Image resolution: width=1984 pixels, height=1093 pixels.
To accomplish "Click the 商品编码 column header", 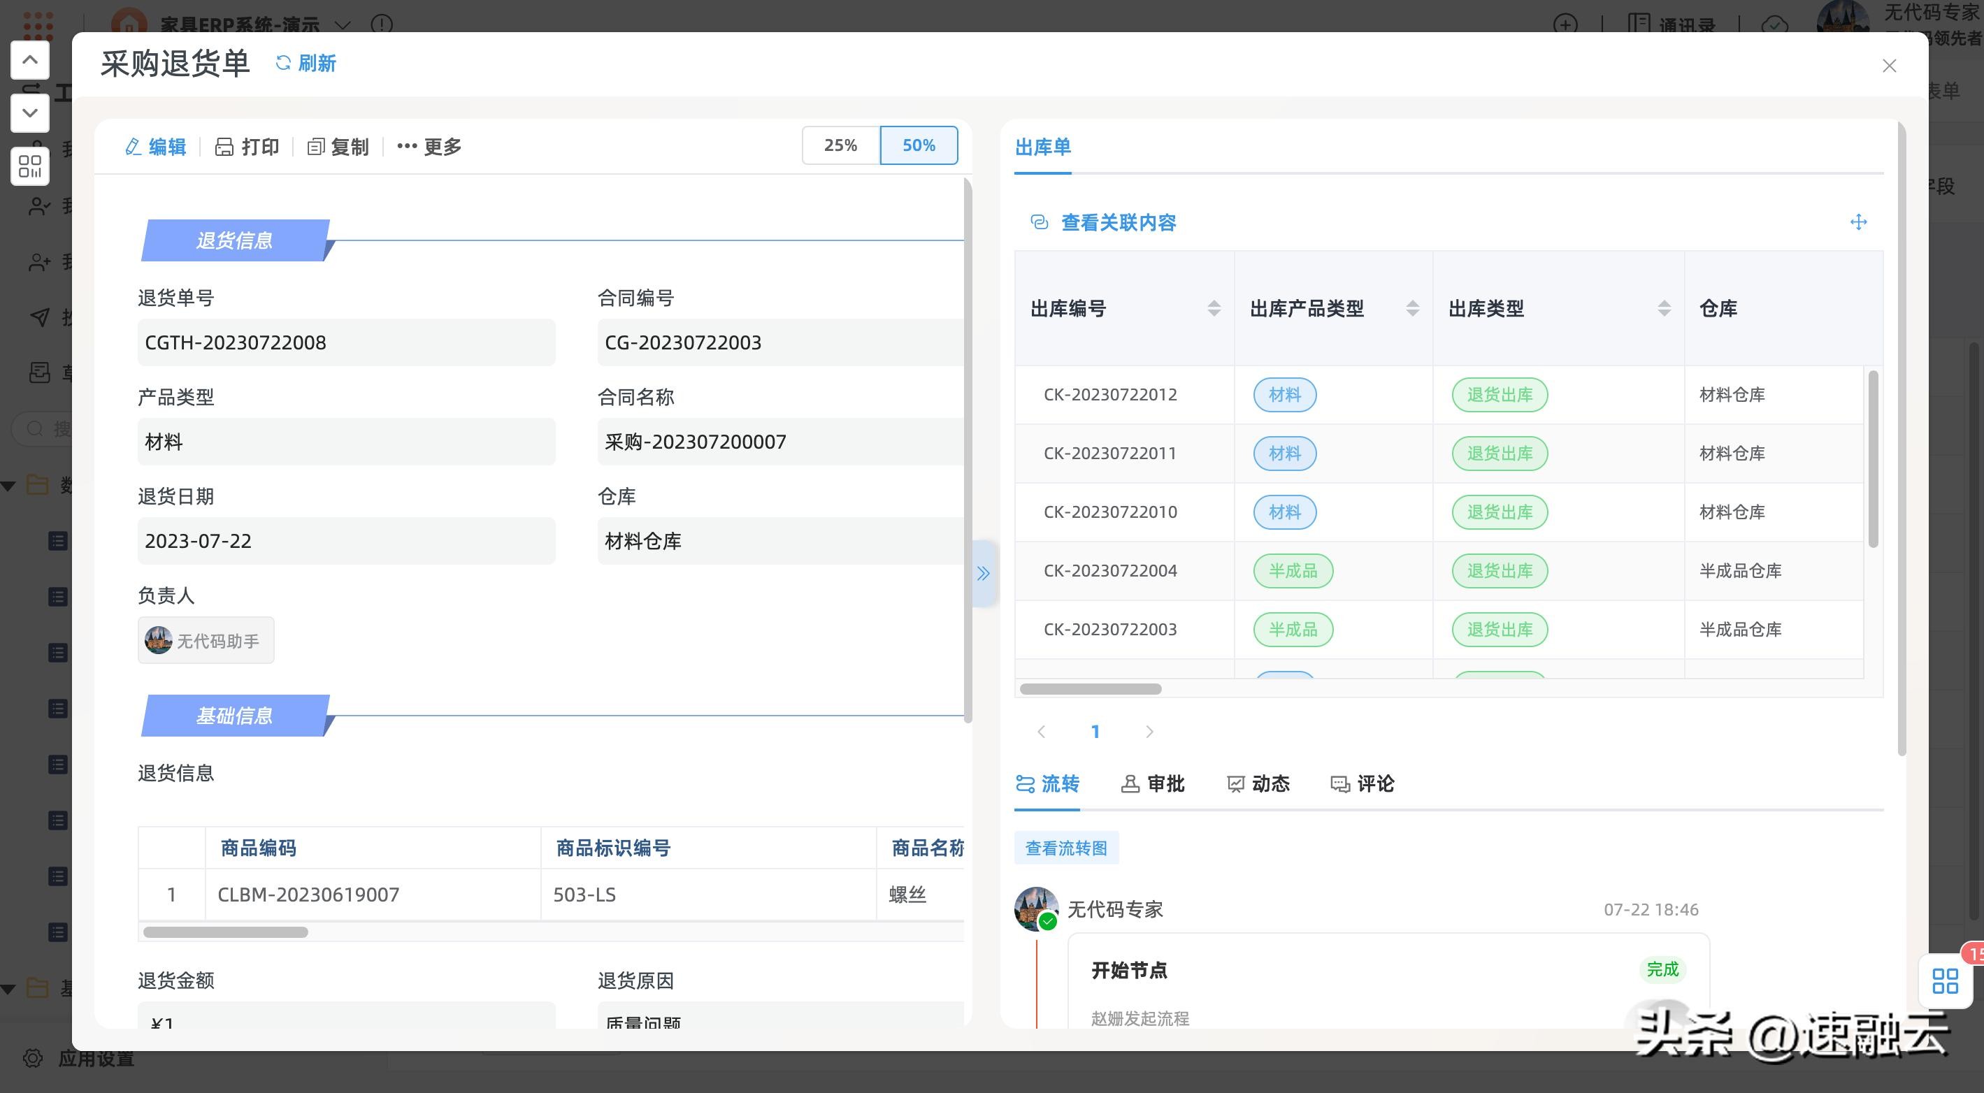I will pos(373,848).
